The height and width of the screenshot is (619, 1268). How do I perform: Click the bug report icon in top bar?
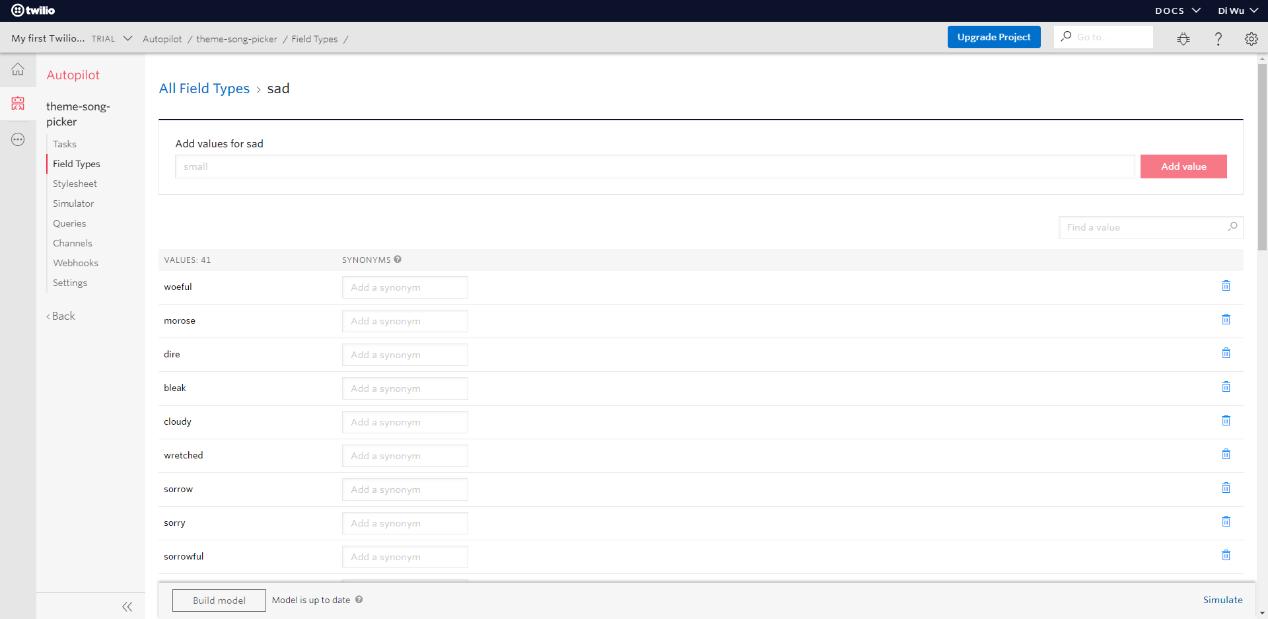[x=1183, y=38]
